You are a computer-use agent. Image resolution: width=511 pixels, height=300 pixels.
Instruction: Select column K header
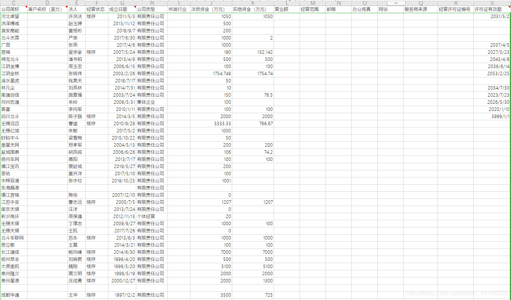tap(253, 3)
